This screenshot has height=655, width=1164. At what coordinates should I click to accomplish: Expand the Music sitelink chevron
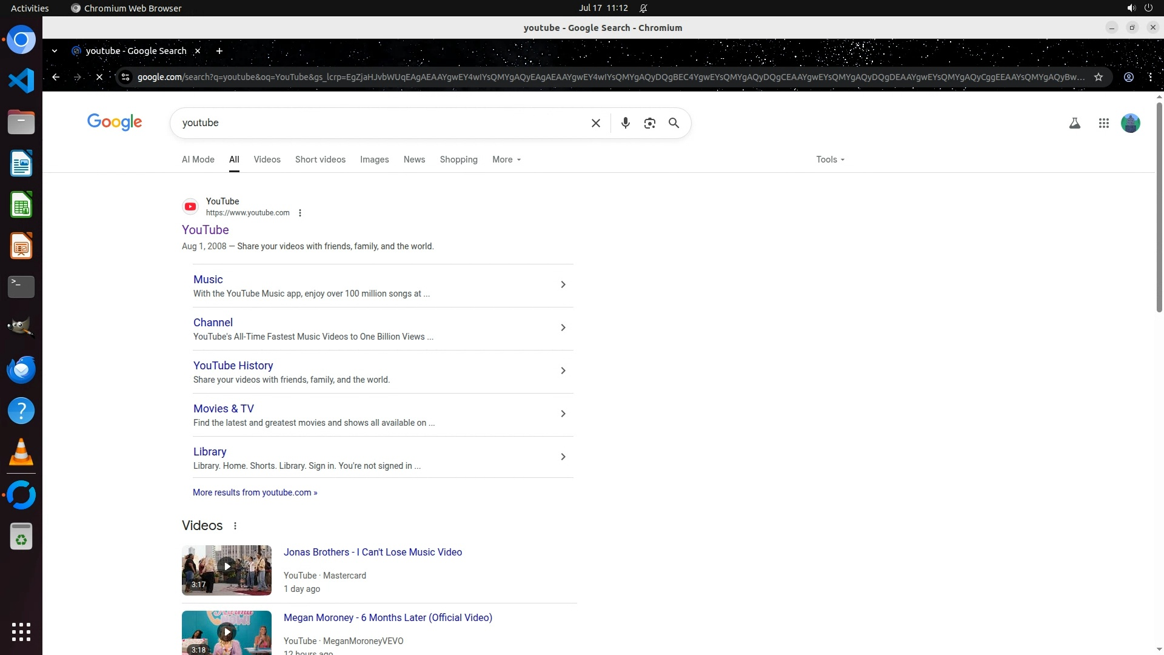click(x=563, y=284)
